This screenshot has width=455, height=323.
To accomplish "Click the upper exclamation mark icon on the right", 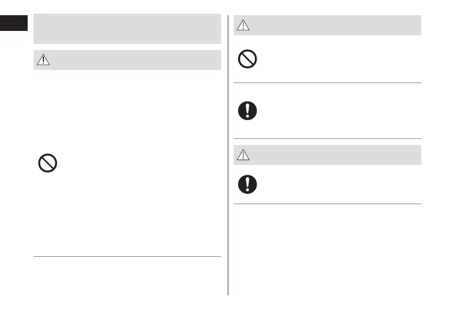I will (x=247, y=111).
